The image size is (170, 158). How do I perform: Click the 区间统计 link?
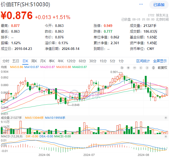point(143,61)
